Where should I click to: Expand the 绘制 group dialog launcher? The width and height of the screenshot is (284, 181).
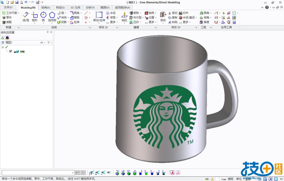90,27
